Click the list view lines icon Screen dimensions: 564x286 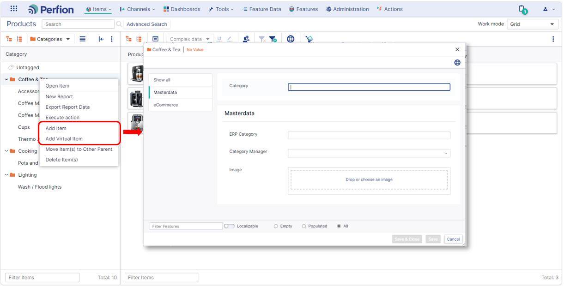(82, 39)
